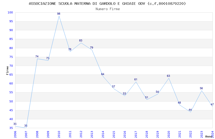Screen dimensions: 215x139
Task: Select the data point labeled 48
Action: tap(179, 103)
